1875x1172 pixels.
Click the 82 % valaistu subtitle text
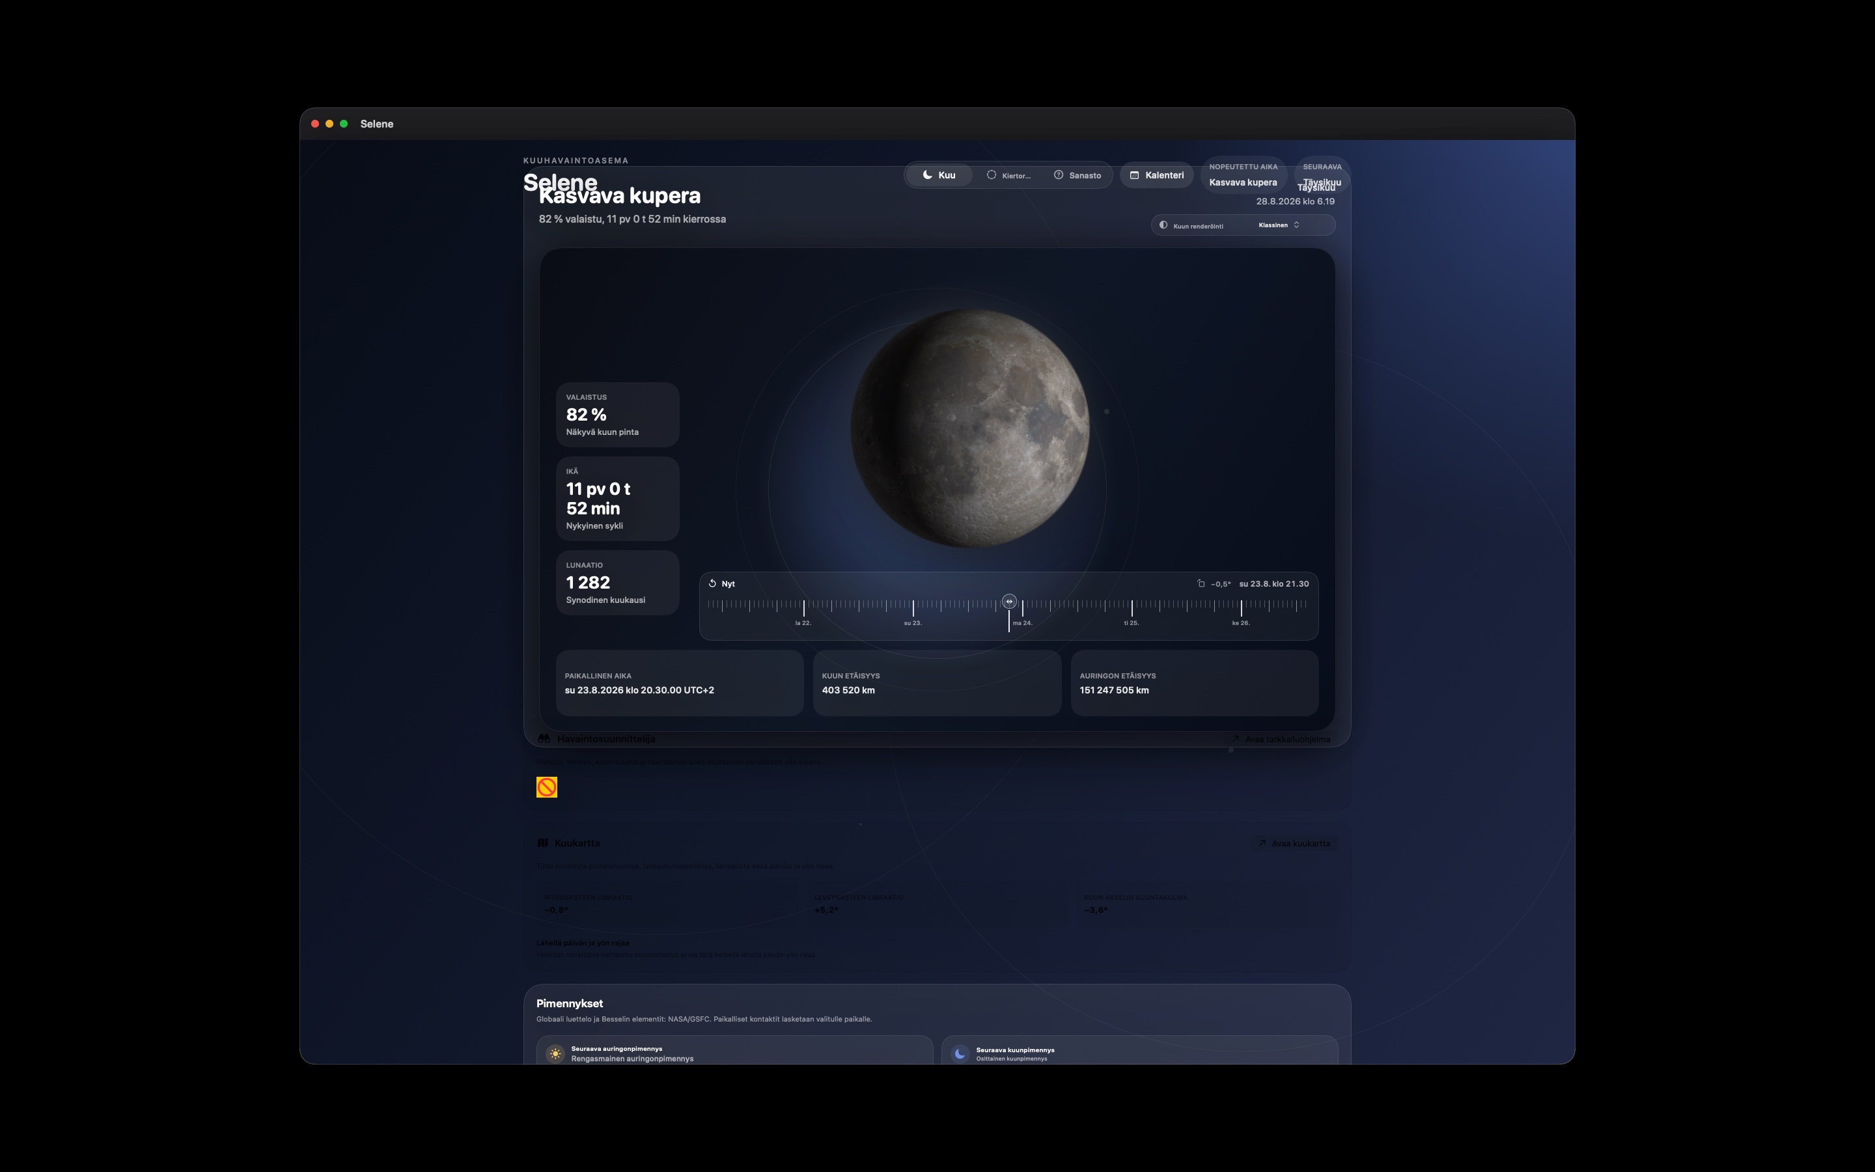[x=632, y=219]
